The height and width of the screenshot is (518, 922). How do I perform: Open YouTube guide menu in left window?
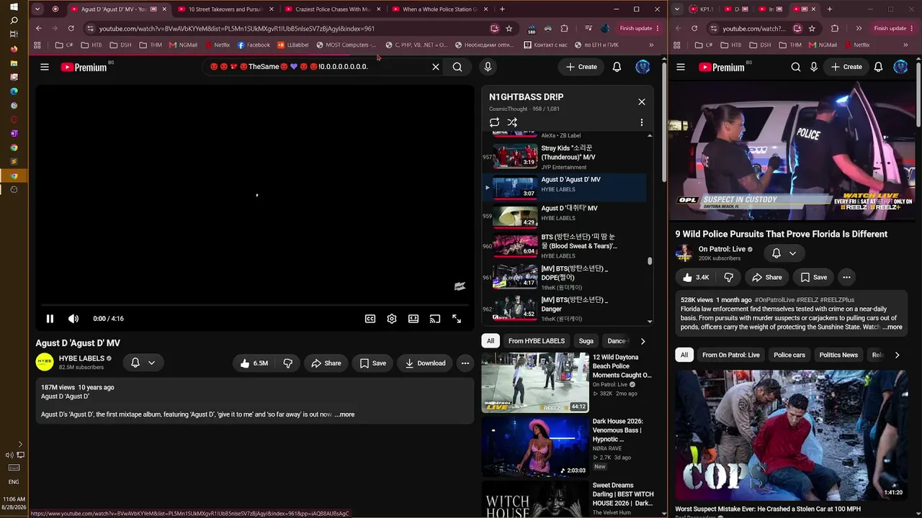pyautogui.click(x=45, y=67)
